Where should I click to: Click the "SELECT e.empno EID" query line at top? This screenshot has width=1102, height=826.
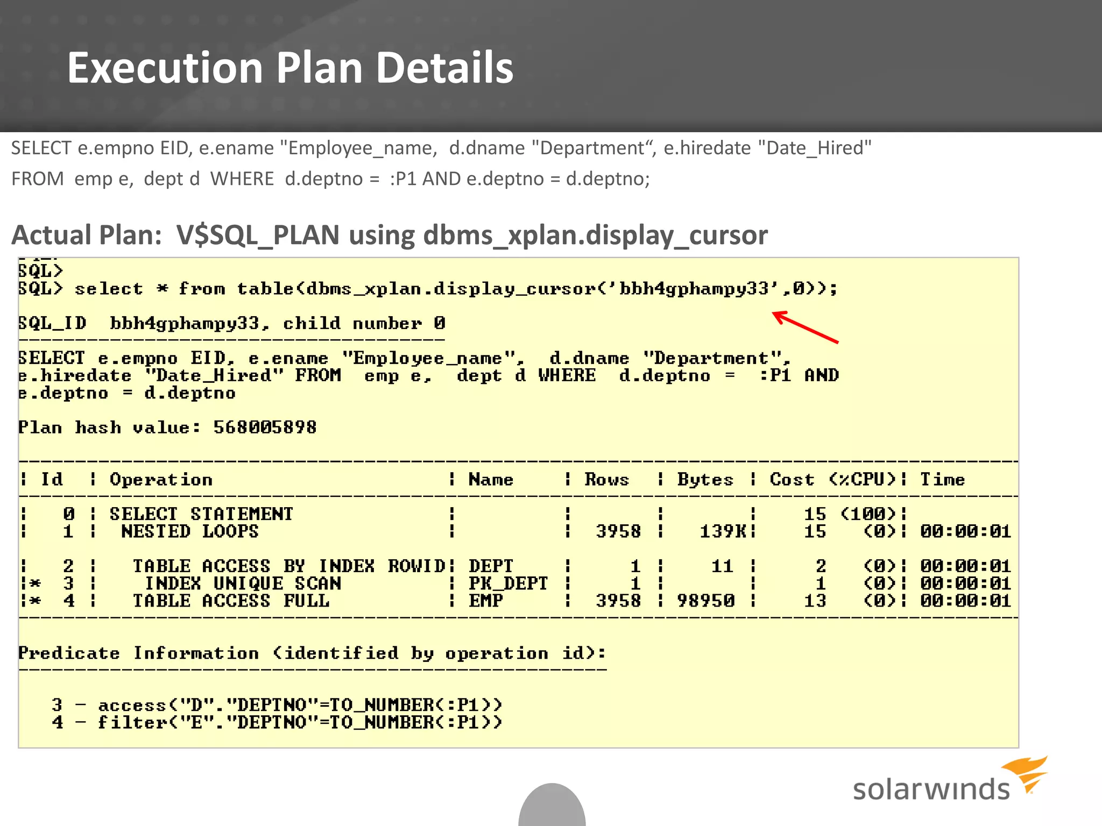click(x=441, y=148)
